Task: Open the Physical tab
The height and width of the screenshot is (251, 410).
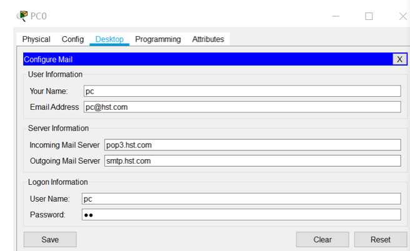Action: tap(36, 39)
